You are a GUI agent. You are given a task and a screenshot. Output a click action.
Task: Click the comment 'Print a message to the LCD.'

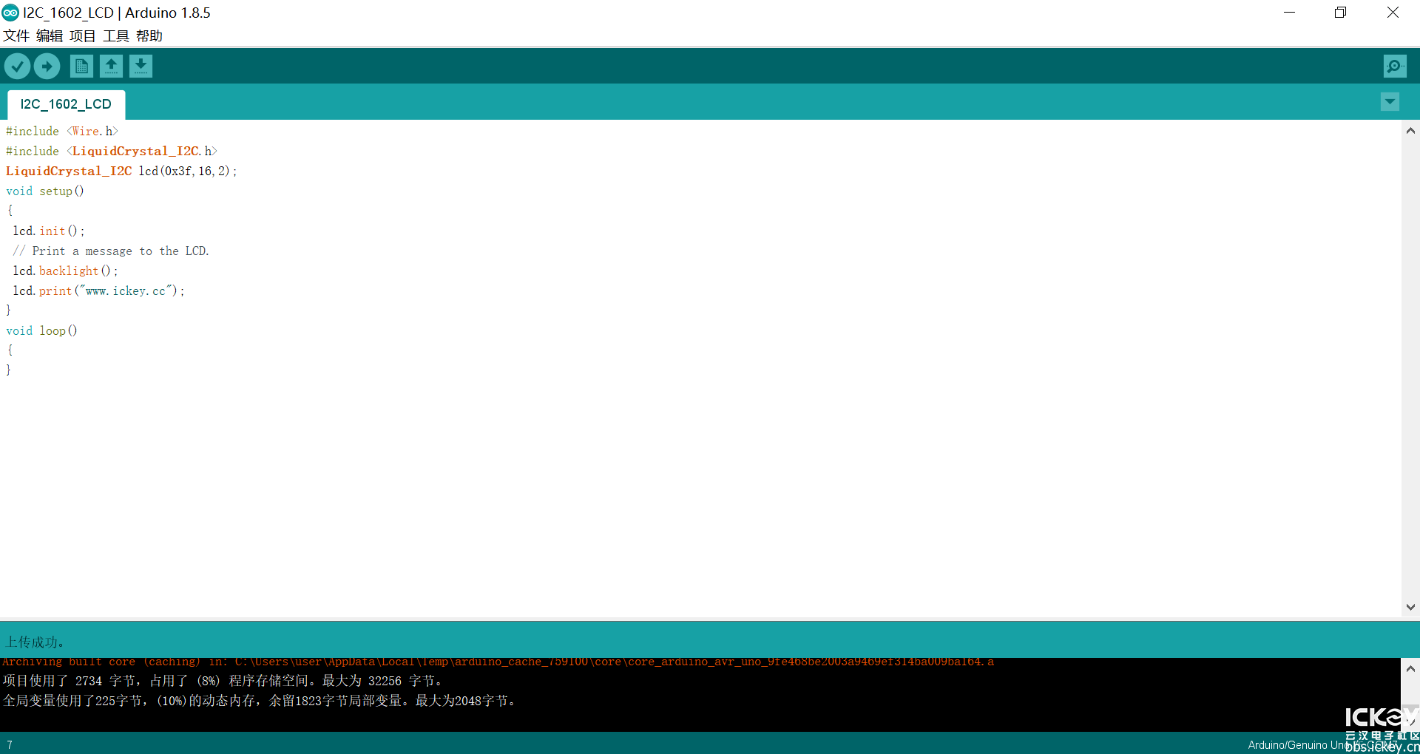[x=111, y=251]
